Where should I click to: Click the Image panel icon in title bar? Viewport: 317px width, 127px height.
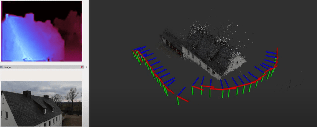pyautogui.click(x=2, y=67)
